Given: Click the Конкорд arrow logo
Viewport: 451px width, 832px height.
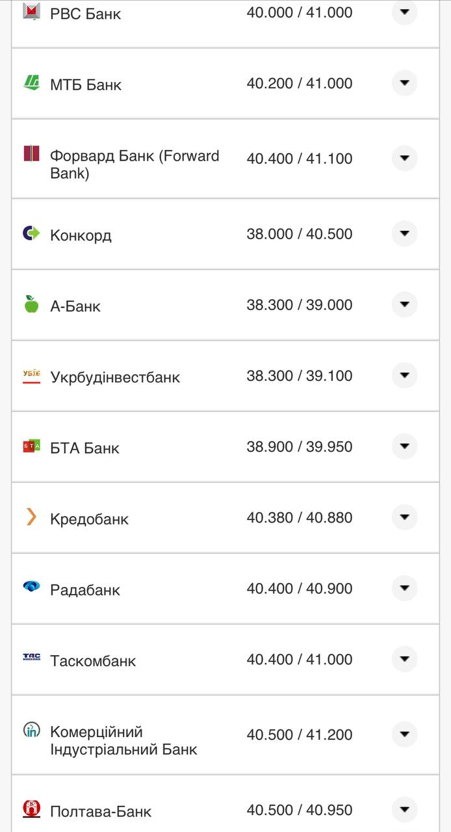Looking at the screenshot, I should coord(31,233).
